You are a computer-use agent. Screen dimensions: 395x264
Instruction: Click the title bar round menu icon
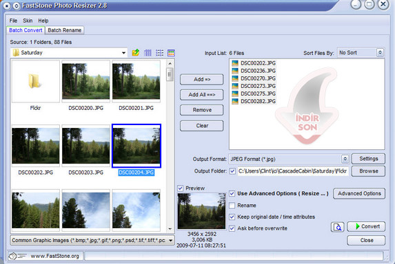click(x=7, y=5)
